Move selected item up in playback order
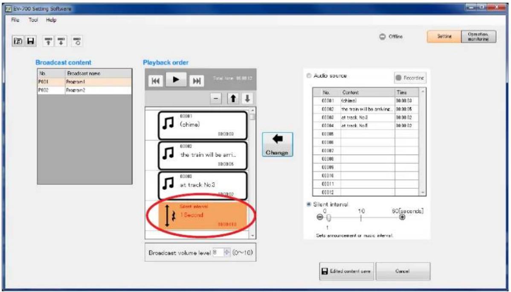 click(x=233, y=98)
